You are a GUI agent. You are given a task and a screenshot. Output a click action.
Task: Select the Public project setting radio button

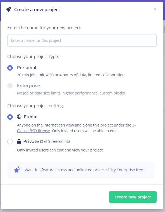pyautogui.click(x=10, y=117)
